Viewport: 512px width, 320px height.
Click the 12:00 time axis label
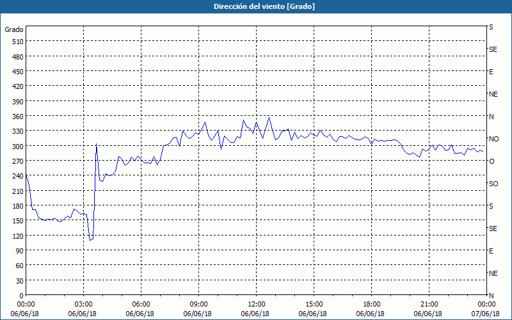[257, 305]
